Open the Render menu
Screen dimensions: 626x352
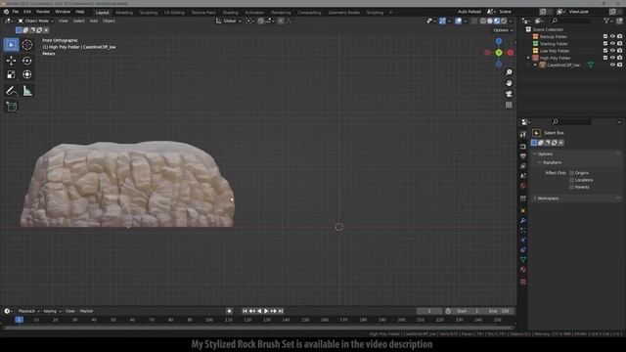point(43,12)
